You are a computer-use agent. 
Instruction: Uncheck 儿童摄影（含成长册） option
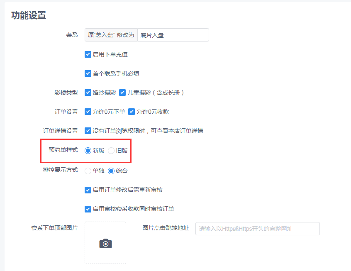[x=122, y=93]
